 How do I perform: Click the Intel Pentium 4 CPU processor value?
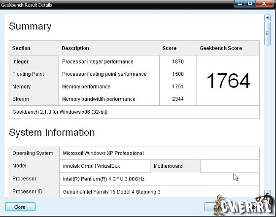click(x=103, y=179)
